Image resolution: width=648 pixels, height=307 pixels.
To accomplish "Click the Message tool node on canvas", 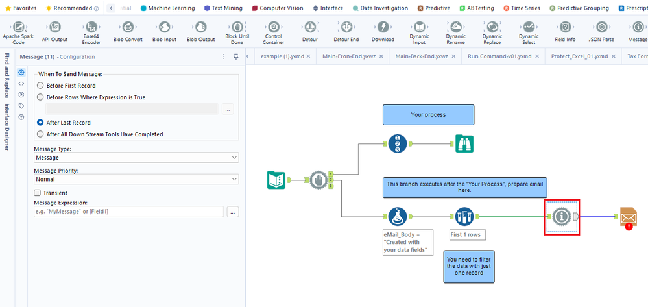I will coord(562,217).
